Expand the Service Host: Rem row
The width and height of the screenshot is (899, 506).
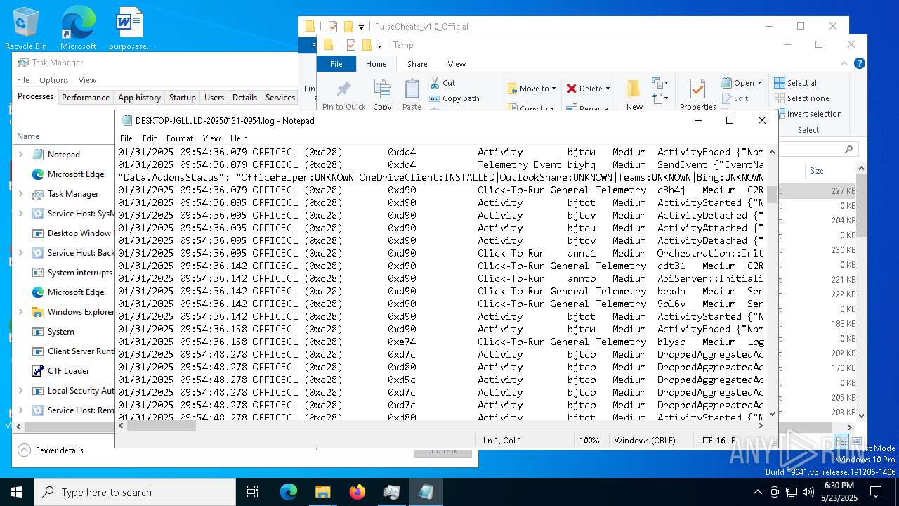click(x=20, y=410)
